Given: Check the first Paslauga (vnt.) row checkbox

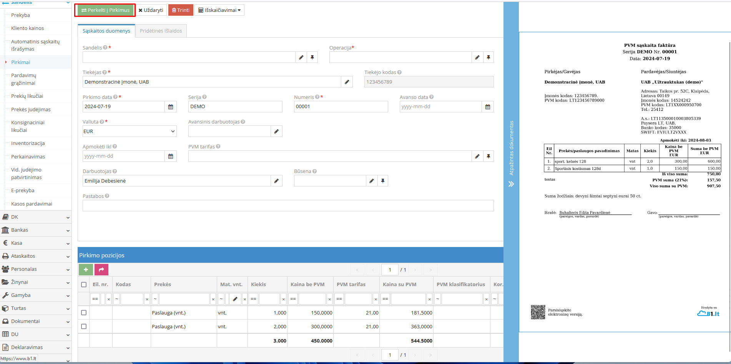Looking at the screenshot, I should (84, 313).
